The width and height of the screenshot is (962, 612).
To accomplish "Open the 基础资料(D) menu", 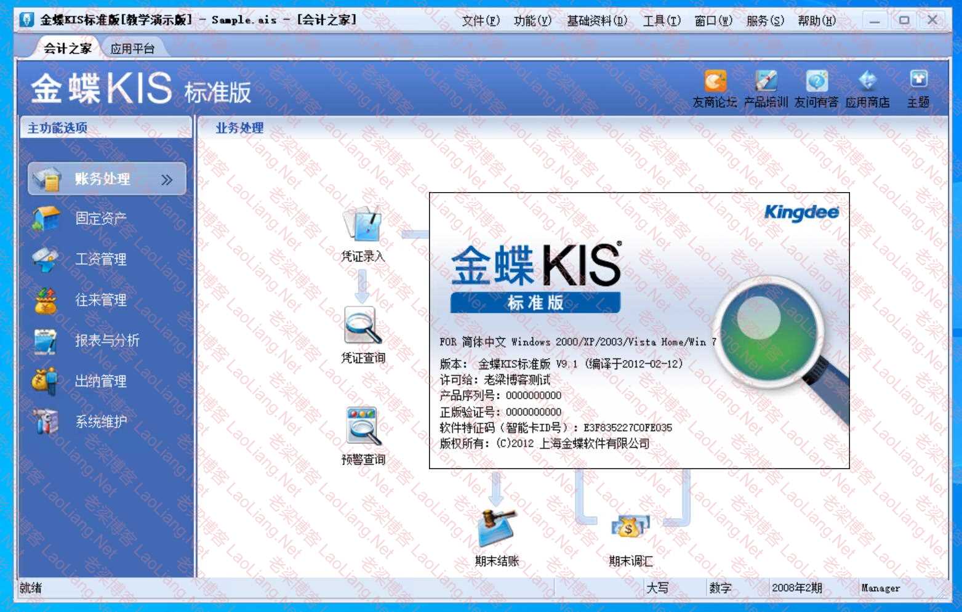I will tap(596, 21).
